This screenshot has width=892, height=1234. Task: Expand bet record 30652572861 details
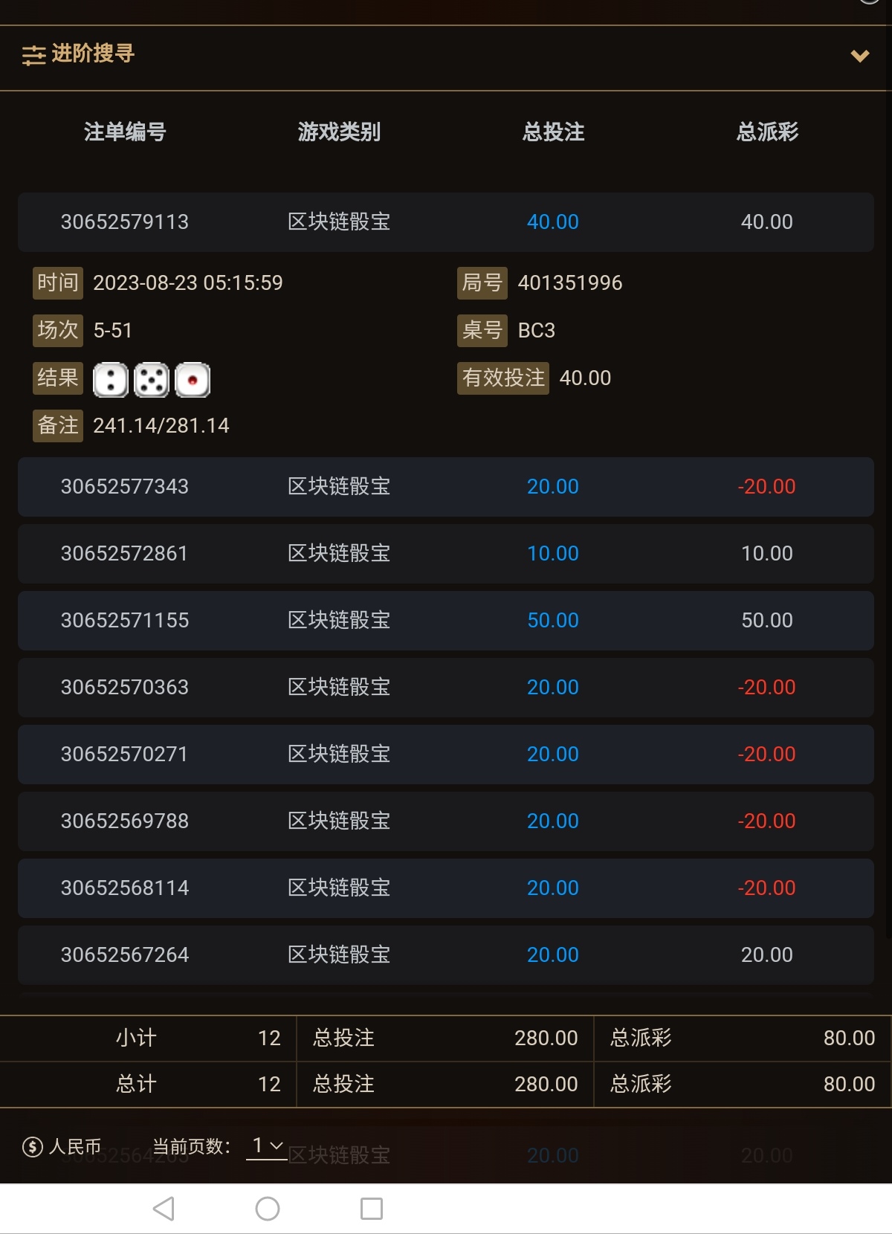(446, 554)
